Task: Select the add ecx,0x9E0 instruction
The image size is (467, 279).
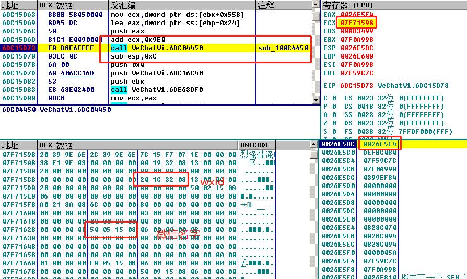Action: click(138, 40)
